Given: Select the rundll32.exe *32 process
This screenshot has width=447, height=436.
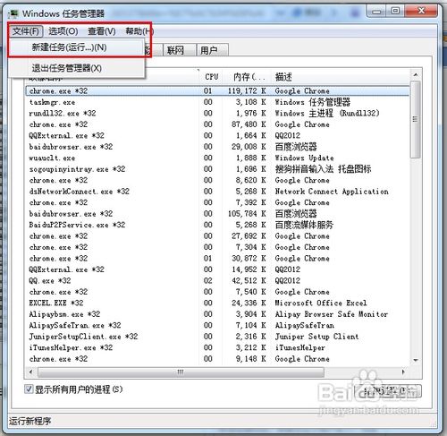Looking at the screenshot, I should (x=217, y=114).
